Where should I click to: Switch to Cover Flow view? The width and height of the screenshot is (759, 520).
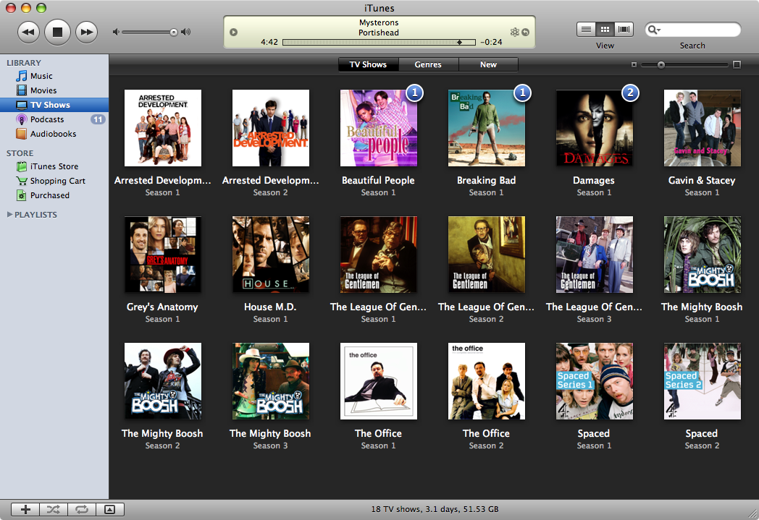coord(624,30)
